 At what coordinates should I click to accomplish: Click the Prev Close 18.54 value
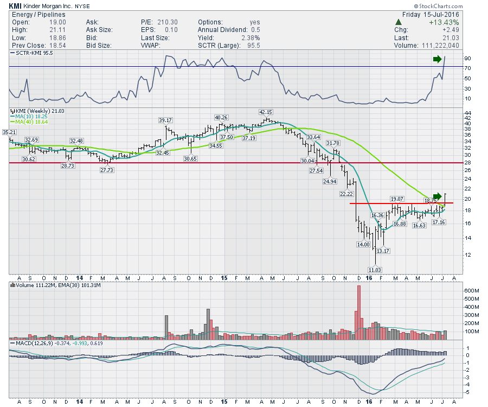[x=57, y=46]
